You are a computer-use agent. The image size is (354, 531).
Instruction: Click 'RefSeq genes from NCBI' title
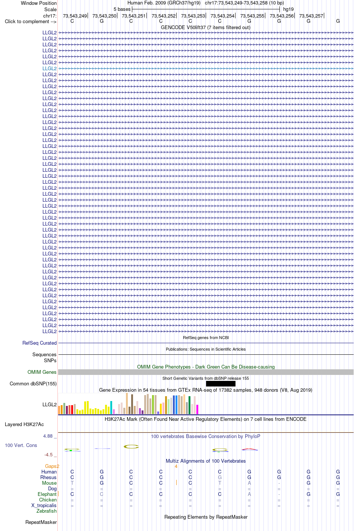coord(206,338)
